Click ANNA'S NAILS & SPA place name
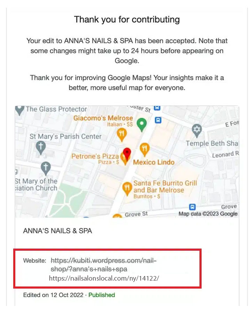 tap(57, 231)
